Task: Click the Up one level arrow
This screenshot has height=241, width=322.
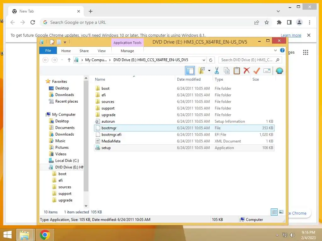Action: pyautogui.click(x=69, y=60)
